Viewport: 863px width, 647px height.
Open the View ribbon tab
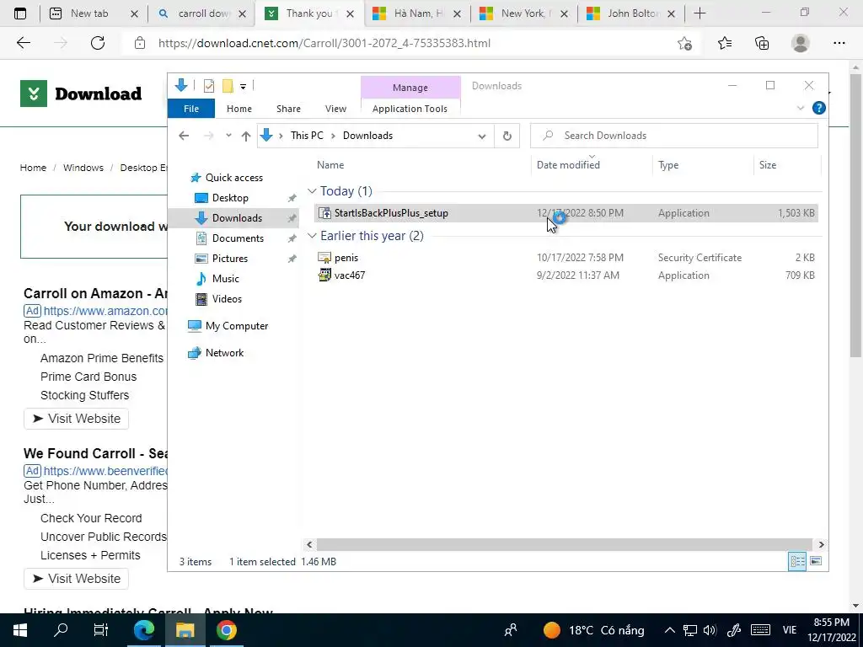pyautogui.click(x=335, y=109)
